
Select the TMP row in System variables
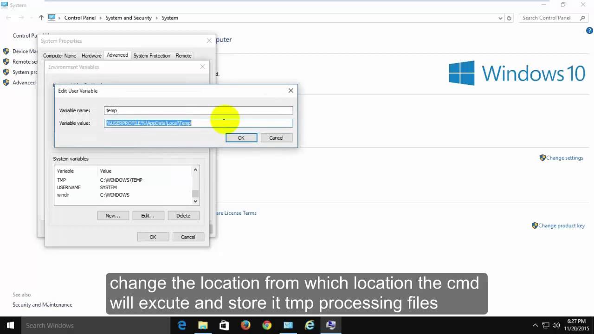click(123, 180)
